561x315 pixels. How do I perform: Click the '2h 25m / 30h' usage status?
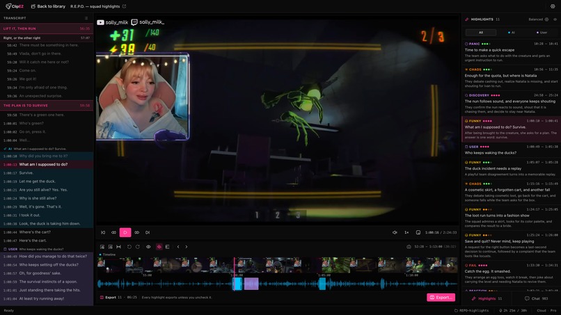click(513, 310)
